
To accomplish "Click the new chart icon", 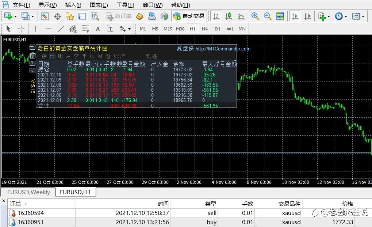I will tap(8, 16).
